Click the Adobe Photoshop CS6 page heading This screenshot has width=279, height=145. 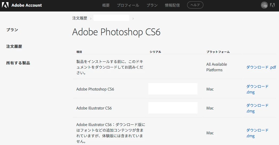(116, 32)
